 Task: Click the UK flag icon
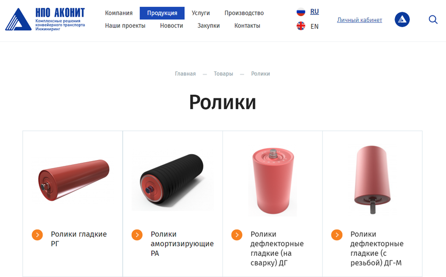pos(301,26)
